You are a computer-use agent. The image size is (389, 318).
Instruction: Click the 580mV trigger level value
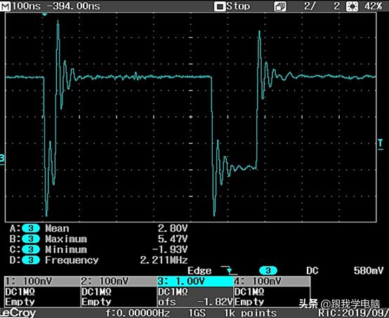(x=369, y=270)
